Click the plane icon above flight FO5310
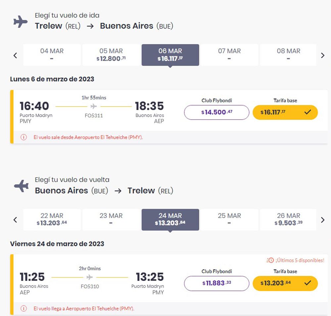The image size is (331, 316). (x=89, y=277)
